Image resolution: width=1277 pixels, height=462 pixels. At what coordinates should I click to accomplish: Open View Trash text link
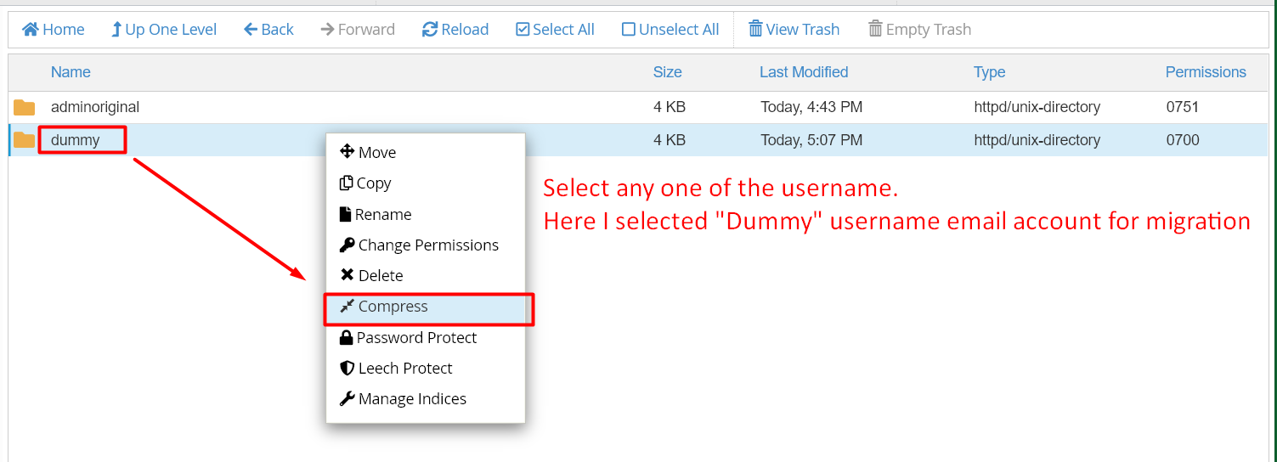click(803, 30)
